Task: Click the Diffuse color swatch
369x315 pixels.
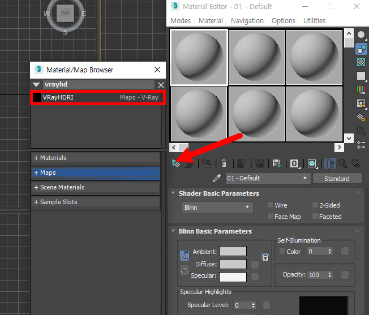Action: click(x=233, y=264)
